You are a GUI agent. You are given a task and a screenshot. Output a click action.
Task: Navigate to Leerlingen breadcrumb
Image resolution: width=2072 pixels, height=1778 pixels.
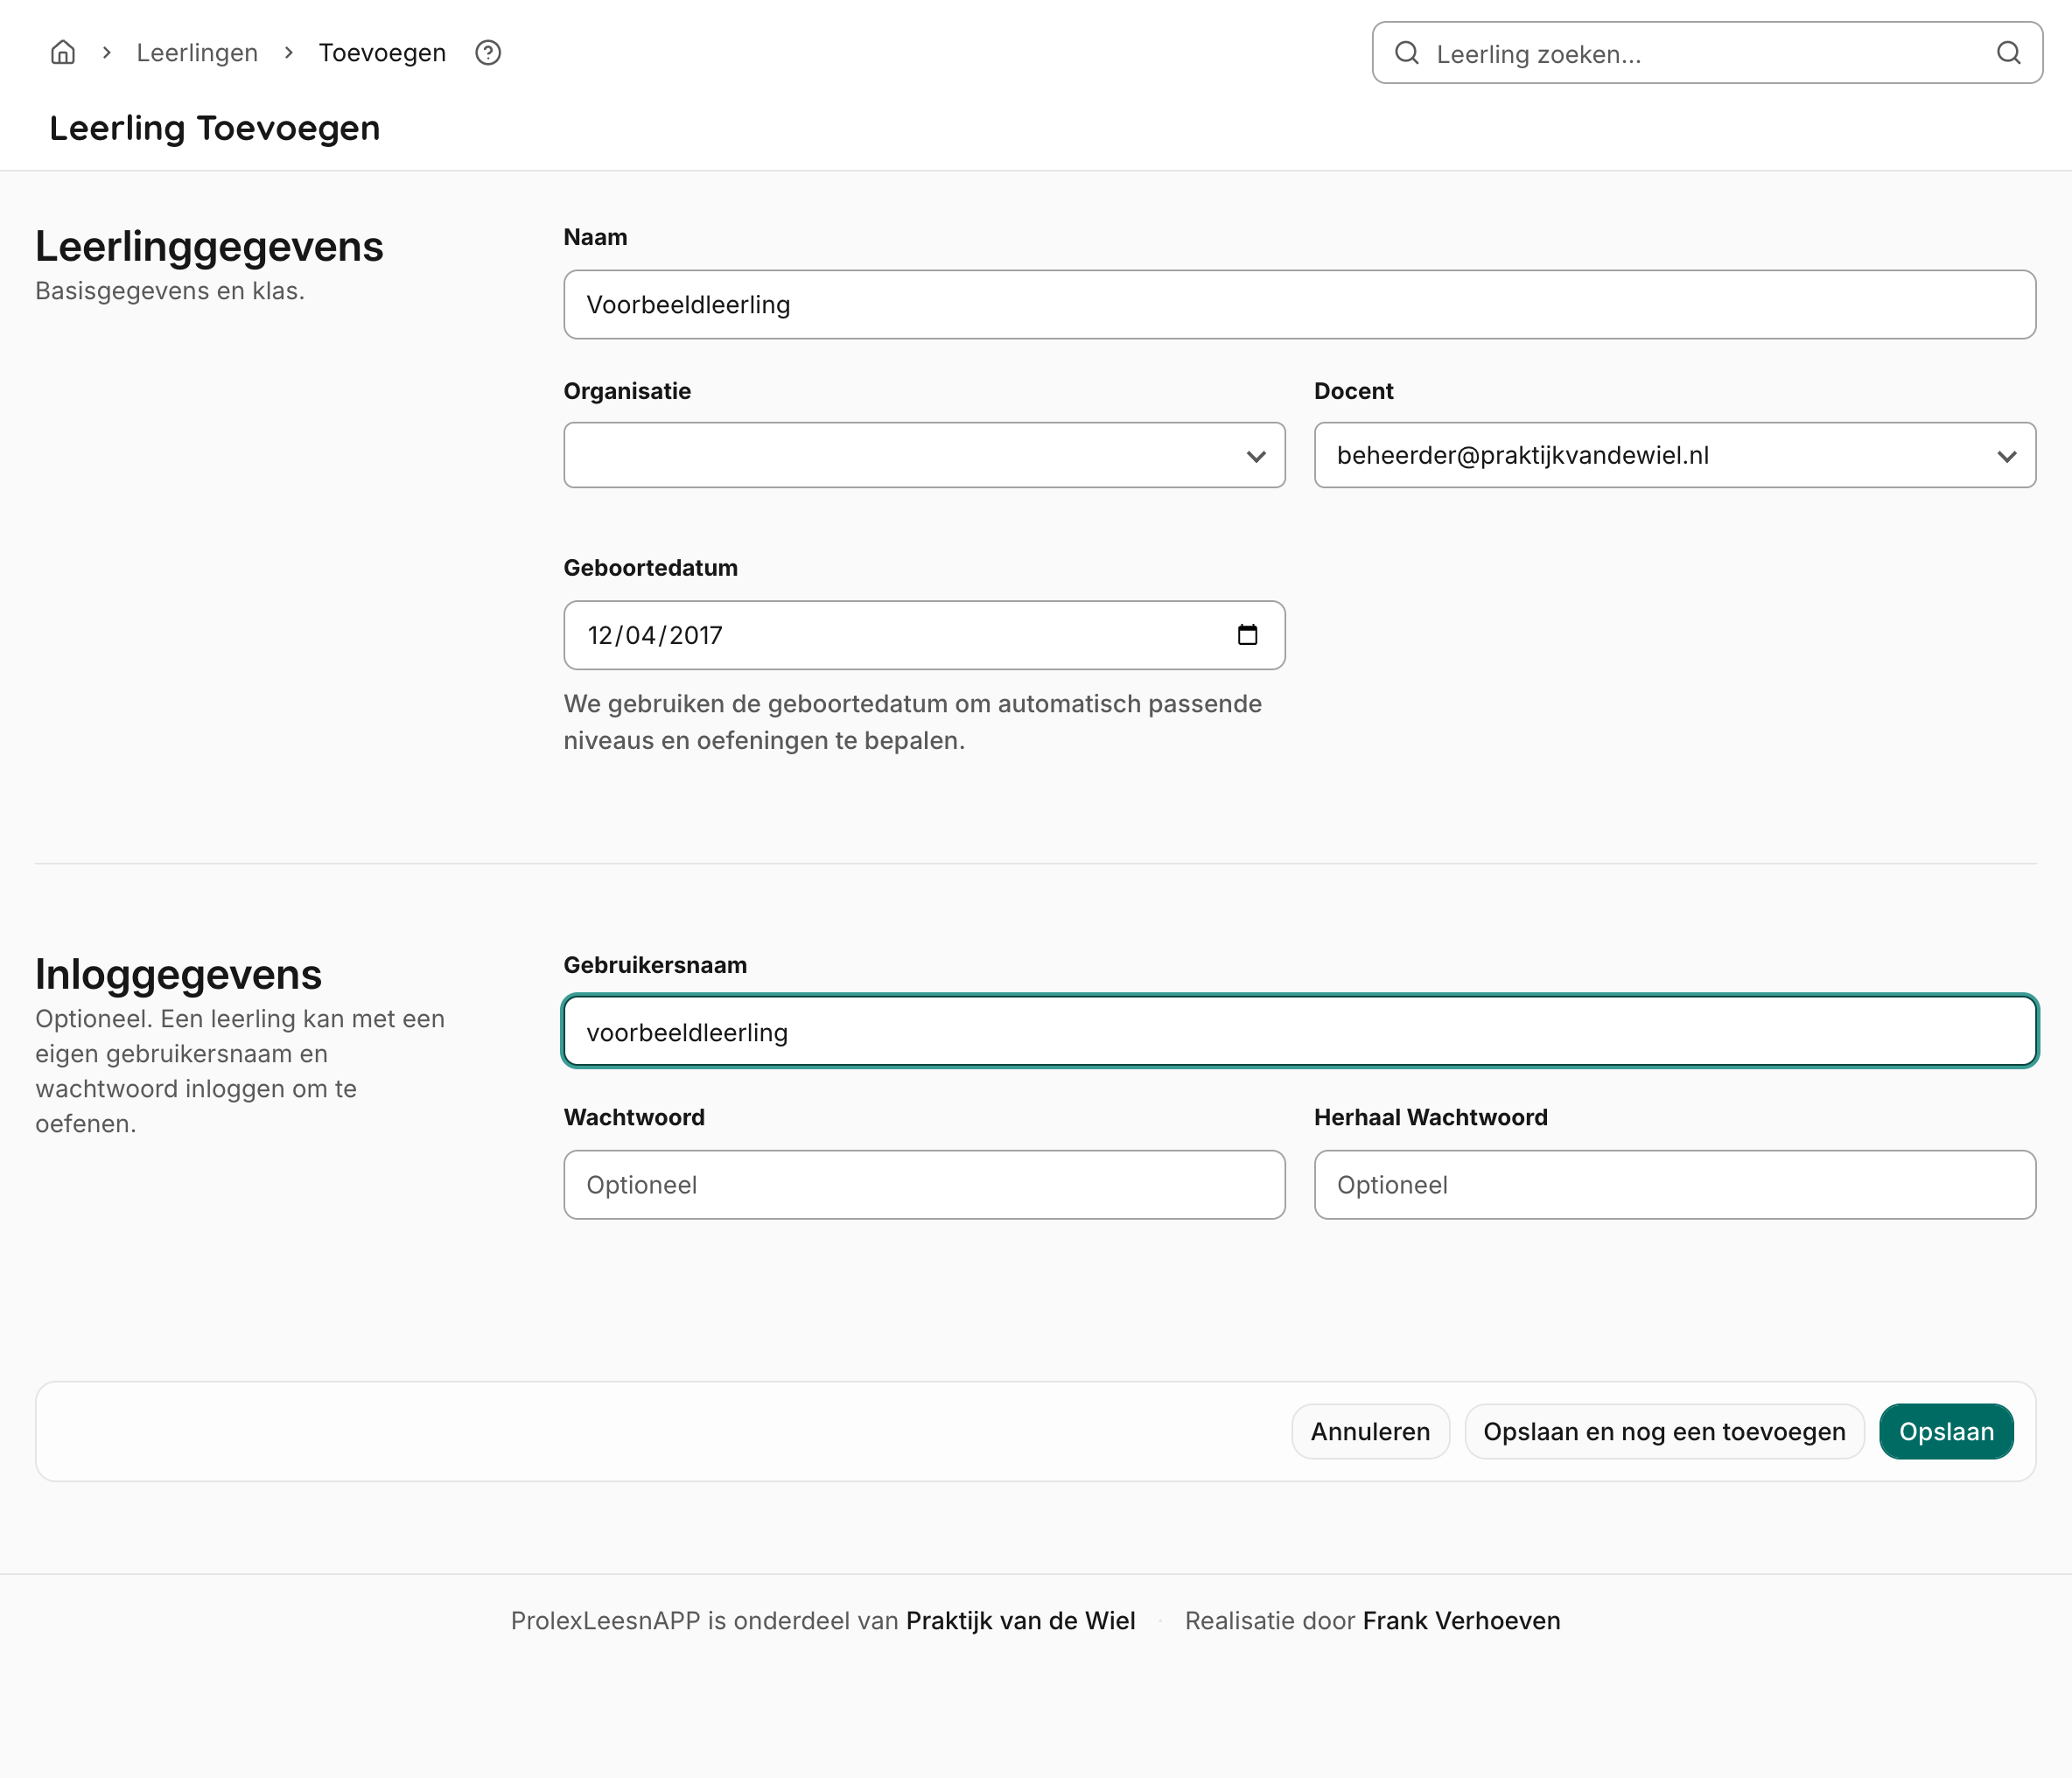pos(197,53)
